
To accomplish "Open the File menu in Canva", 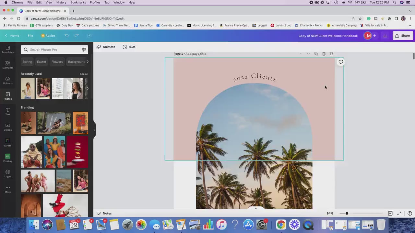I will (30, 36).
